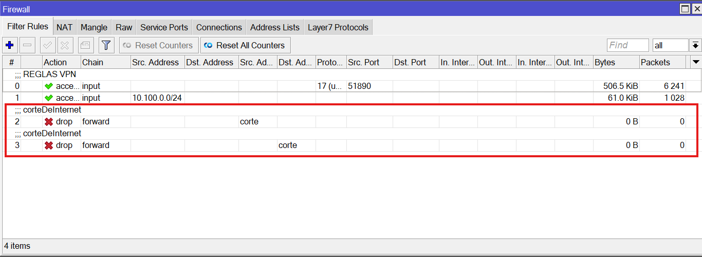The width and height of the screenshot is (702, 257).
Task: Open the Connections tab
Action: click(219, 27)
